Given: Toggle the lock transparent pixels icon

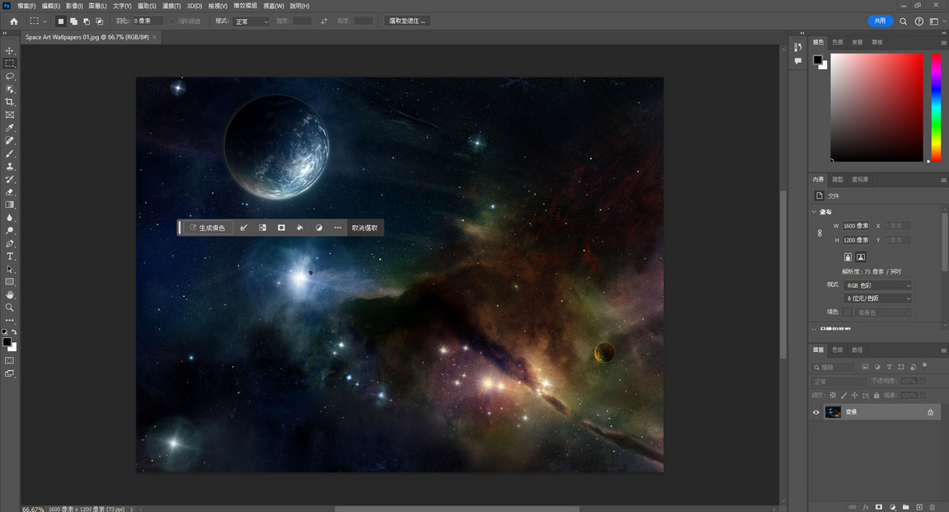Looking at the screenshot, I should point(833,395).
